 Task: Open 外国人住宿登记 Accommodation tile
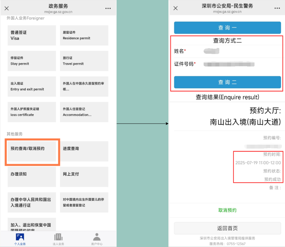(x=84, y=112)
